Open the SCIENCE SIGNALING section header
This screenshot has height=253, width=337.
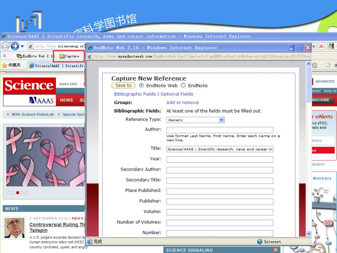(189, 250)
